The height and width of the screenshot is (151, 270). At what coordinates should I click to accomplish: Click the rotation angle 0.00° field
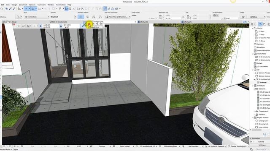coord(232,18)
